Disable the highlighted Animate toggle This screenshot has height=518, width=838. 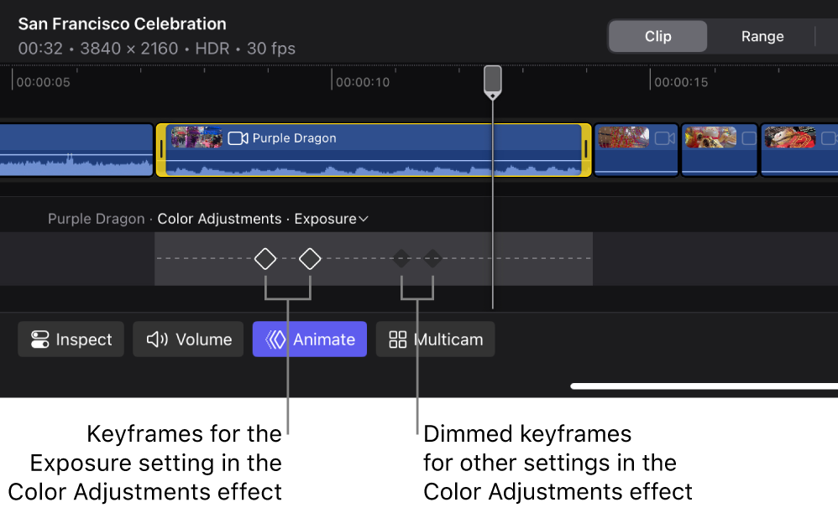pos(309,339)
